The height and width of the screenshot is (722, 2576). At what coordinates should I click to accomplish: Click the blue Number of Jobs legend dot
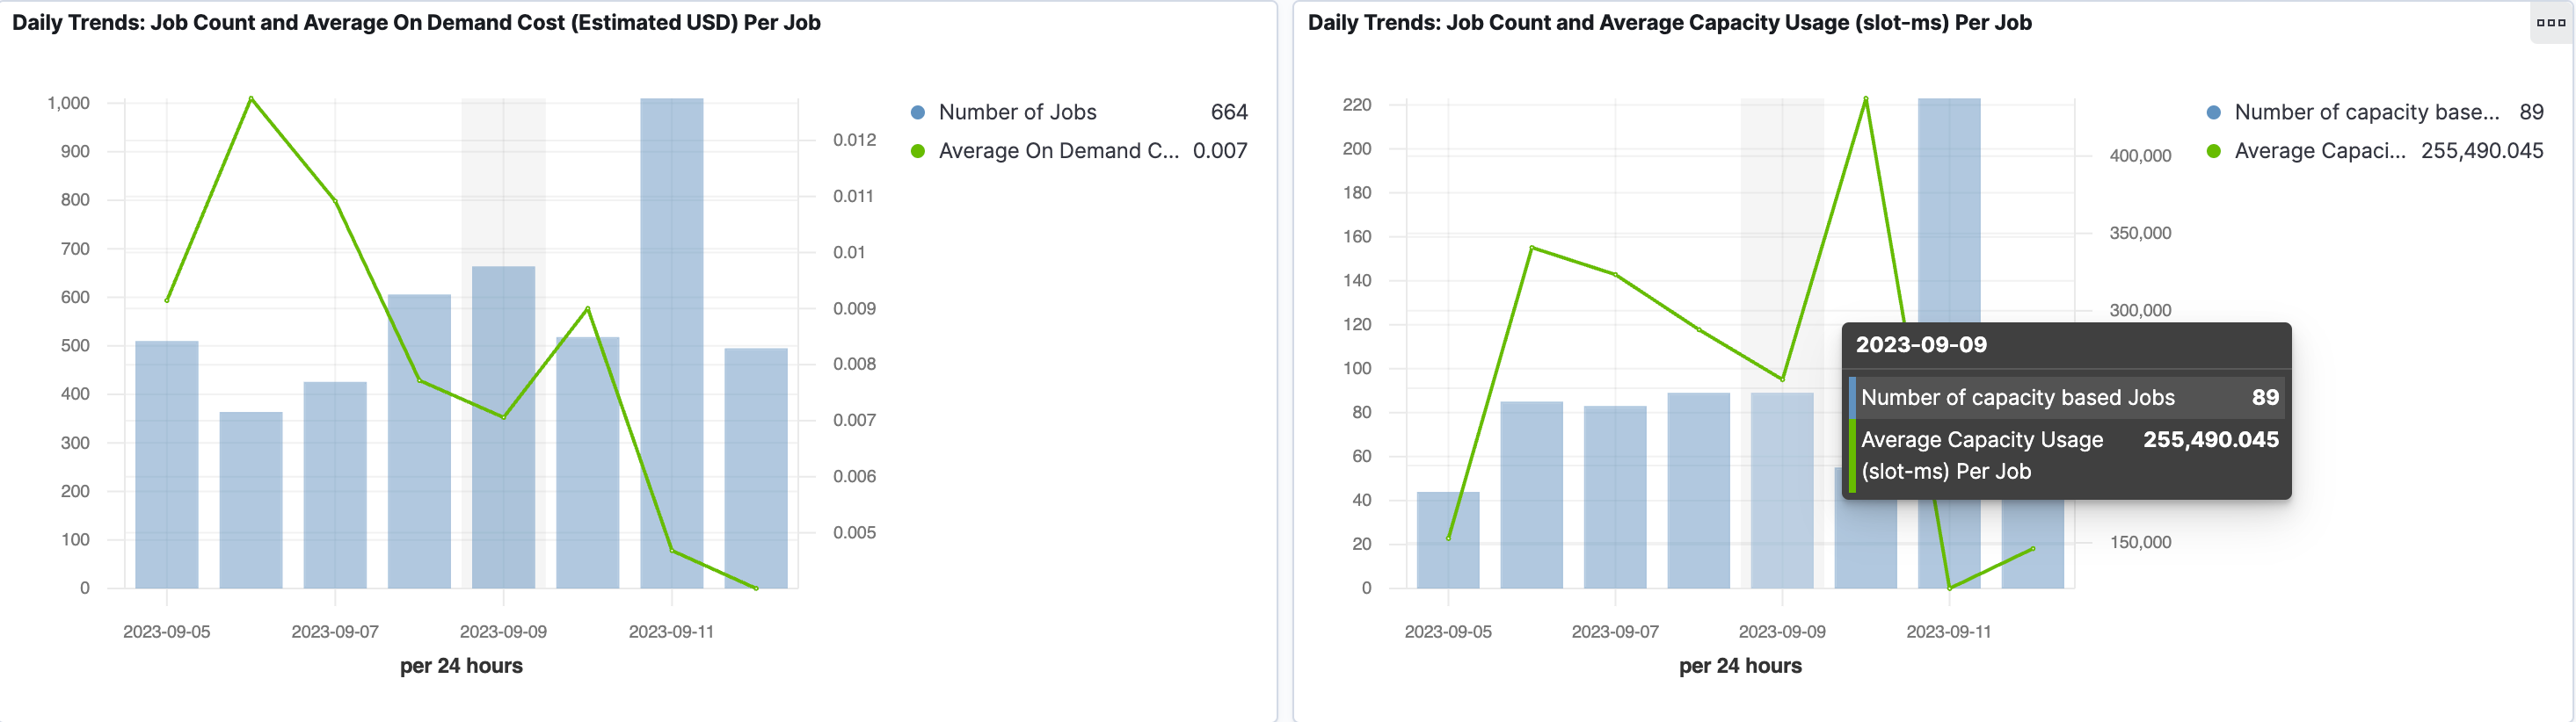click(917, 112)
